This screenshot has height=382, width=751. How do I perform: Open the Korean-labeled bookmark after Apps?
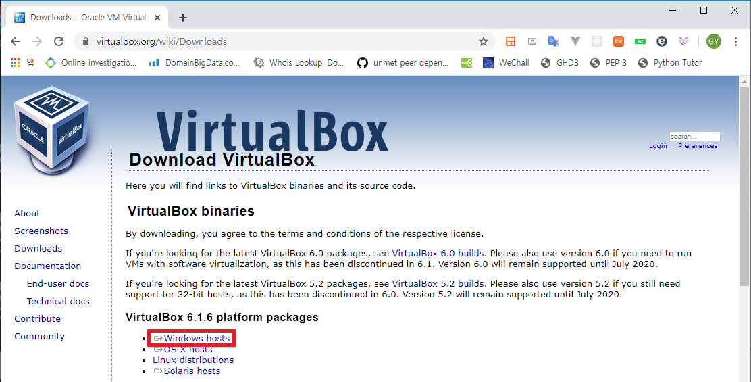click(x=30, y=62)
